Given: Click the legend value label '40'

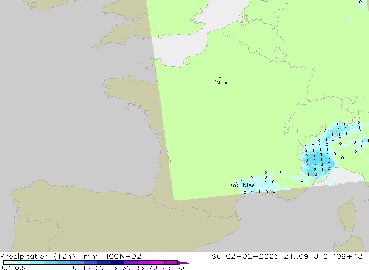Looking at the screenshot, I should (153, 268).
